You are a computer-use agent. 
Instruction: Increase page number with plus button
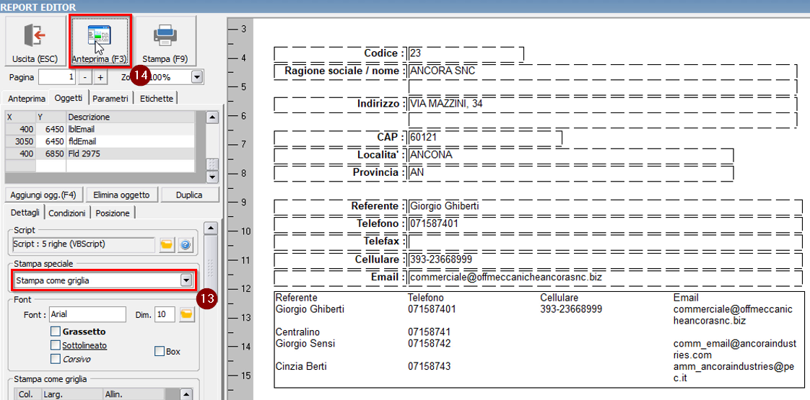[100, 77]
